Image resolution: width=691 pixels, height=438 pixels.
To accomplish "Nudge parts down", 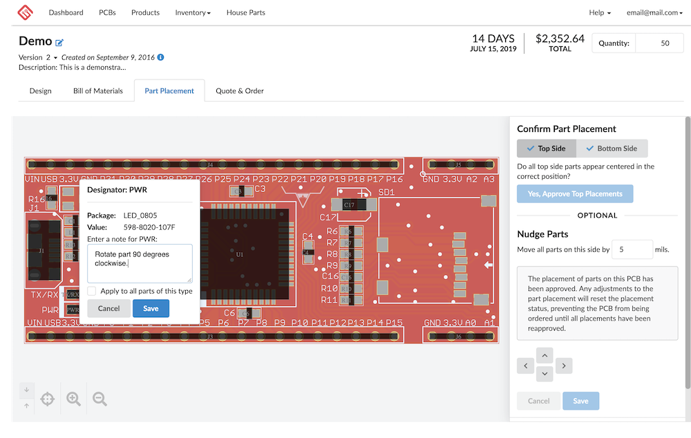I will pos(545,374).
